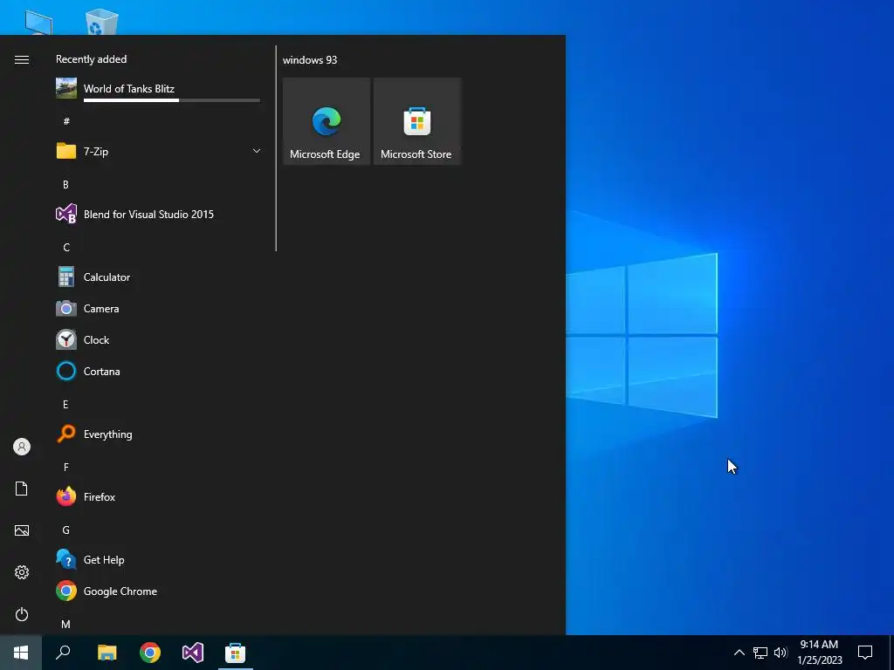Launch the Clock app icon

(x=66, y=339)
